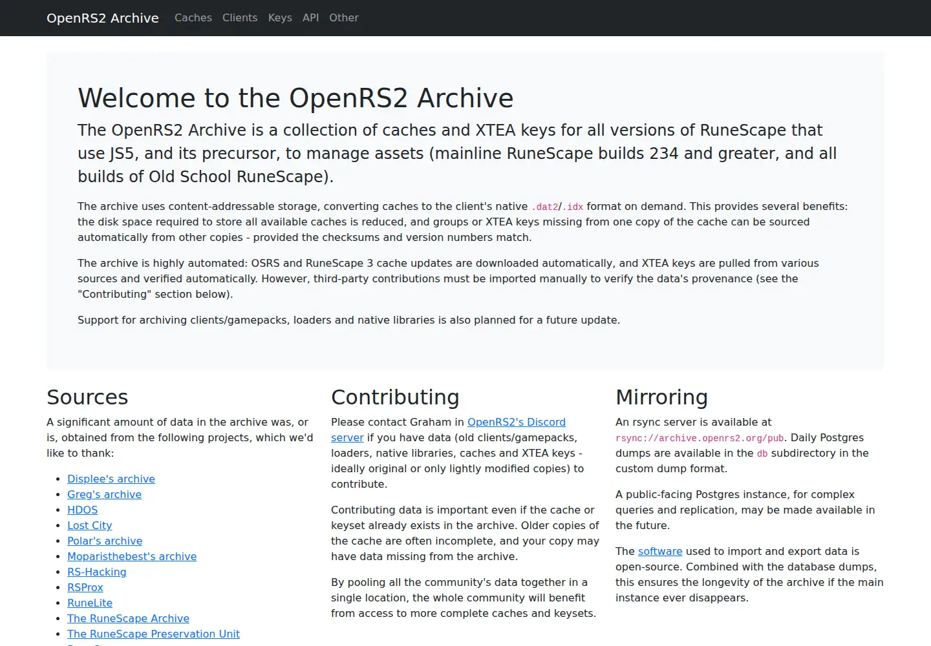Click the rsync://archive.openrs2.org/pub address text
Viewport: 931px width, 646px height.
click(700, 438)
